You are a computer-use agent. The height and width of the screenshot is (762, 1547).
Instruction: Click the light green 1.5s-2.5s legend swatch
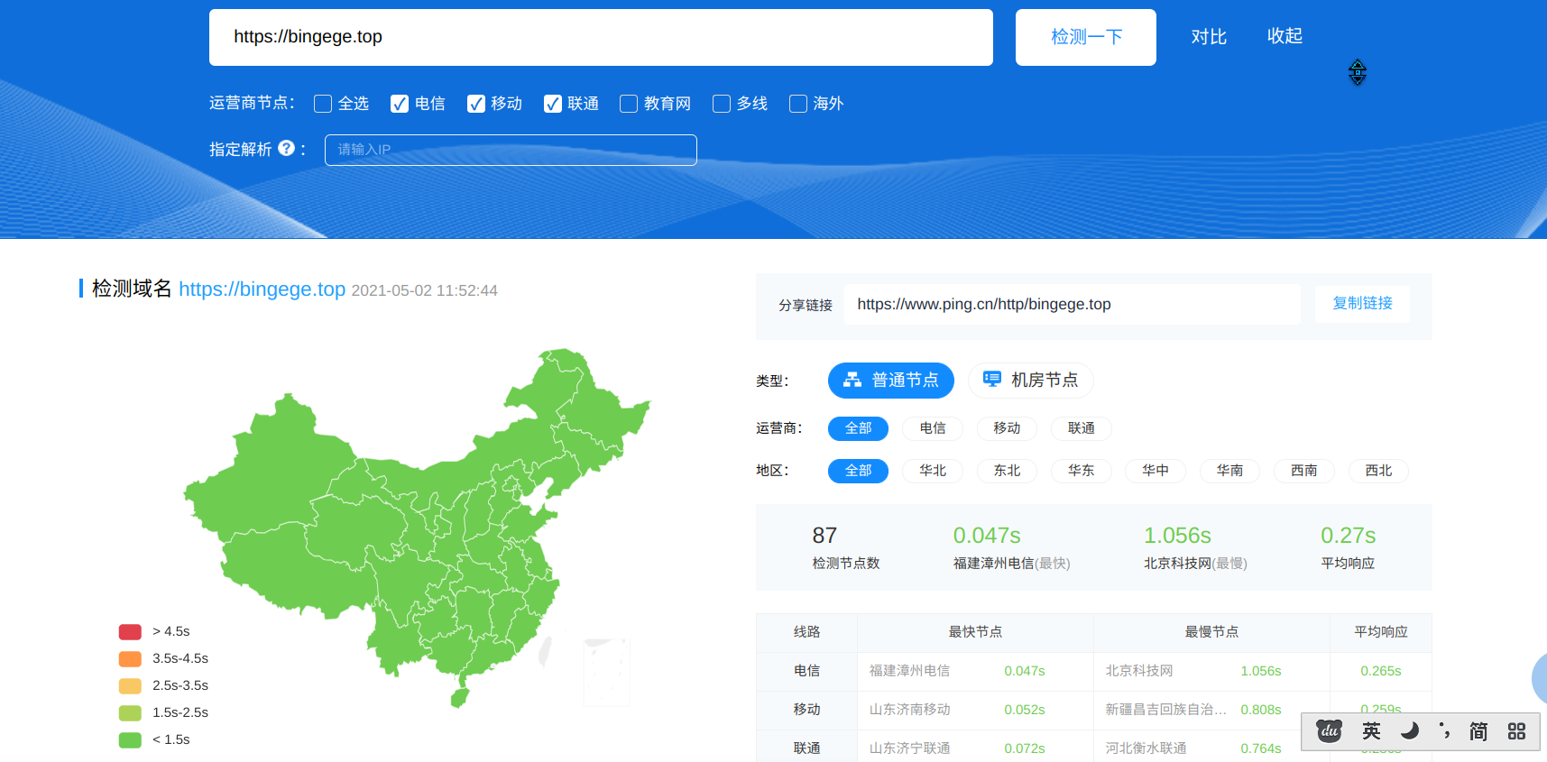click(x=130, y=712)
